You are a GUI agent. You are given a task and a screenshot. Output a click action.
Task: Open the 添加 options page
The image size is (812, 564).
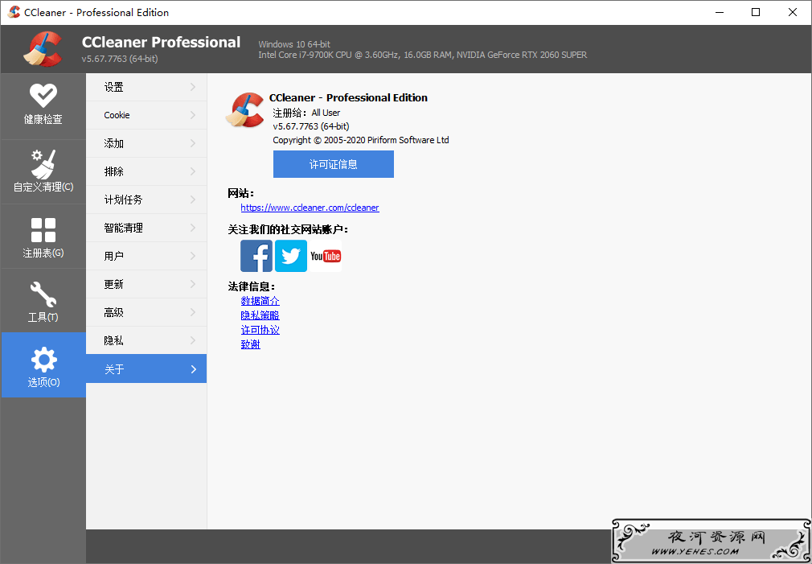point(146,143)
